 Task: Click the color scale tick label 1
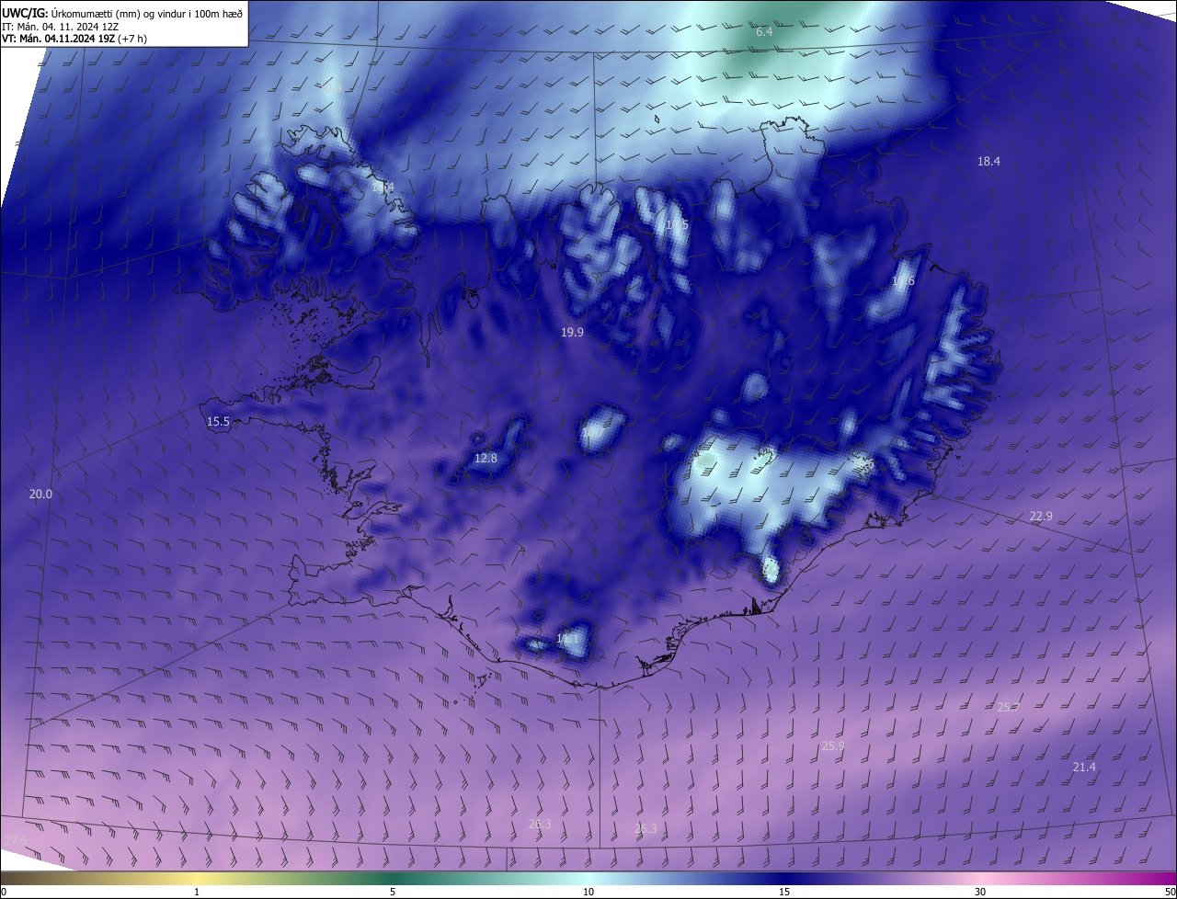click(197, 892)
